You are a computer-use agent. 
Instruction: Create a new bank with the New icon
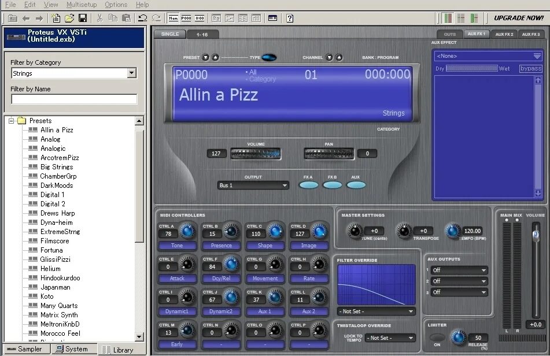coord(56,18)
